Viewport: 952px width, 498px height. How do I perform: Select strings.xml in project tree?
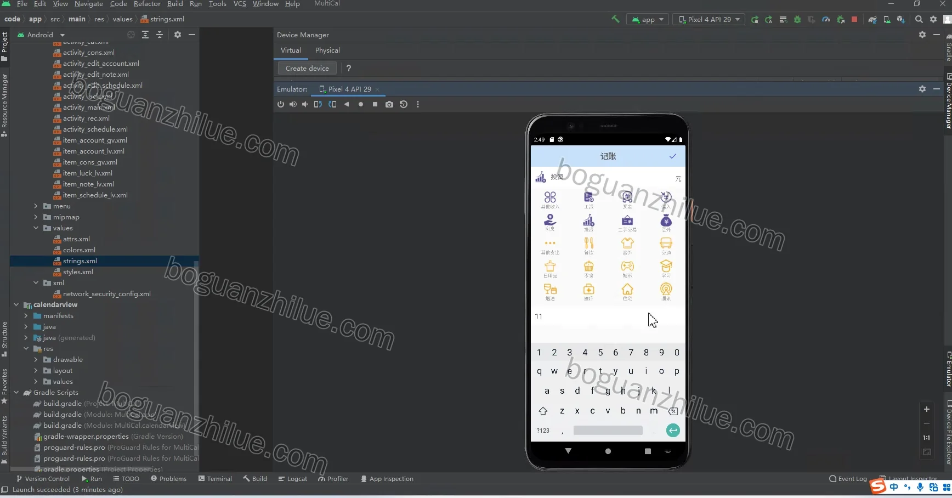80,261
